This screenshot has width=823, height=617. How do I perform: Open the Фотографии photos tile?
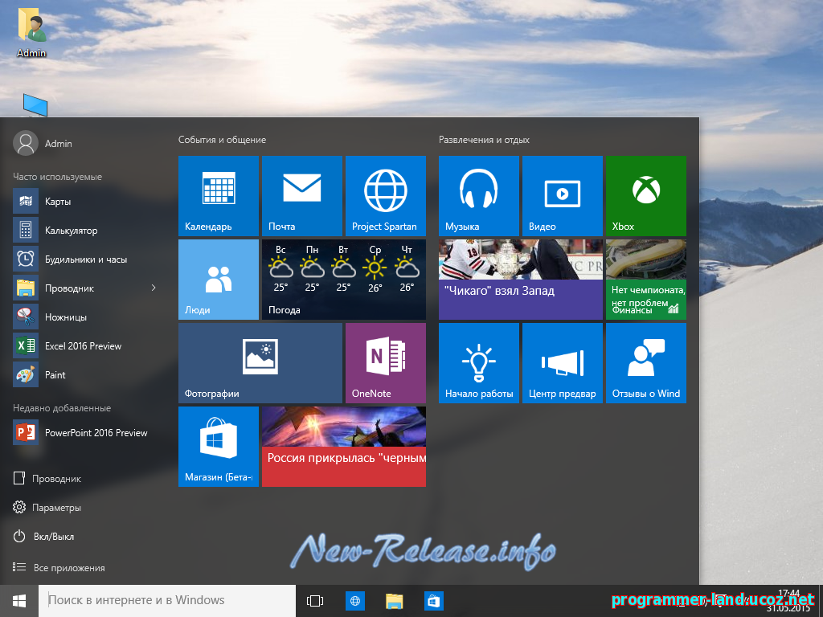tap(260, 363)
